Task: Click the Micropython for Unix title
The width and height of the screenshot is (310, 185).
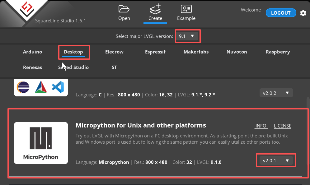Action: pos(141,125)
